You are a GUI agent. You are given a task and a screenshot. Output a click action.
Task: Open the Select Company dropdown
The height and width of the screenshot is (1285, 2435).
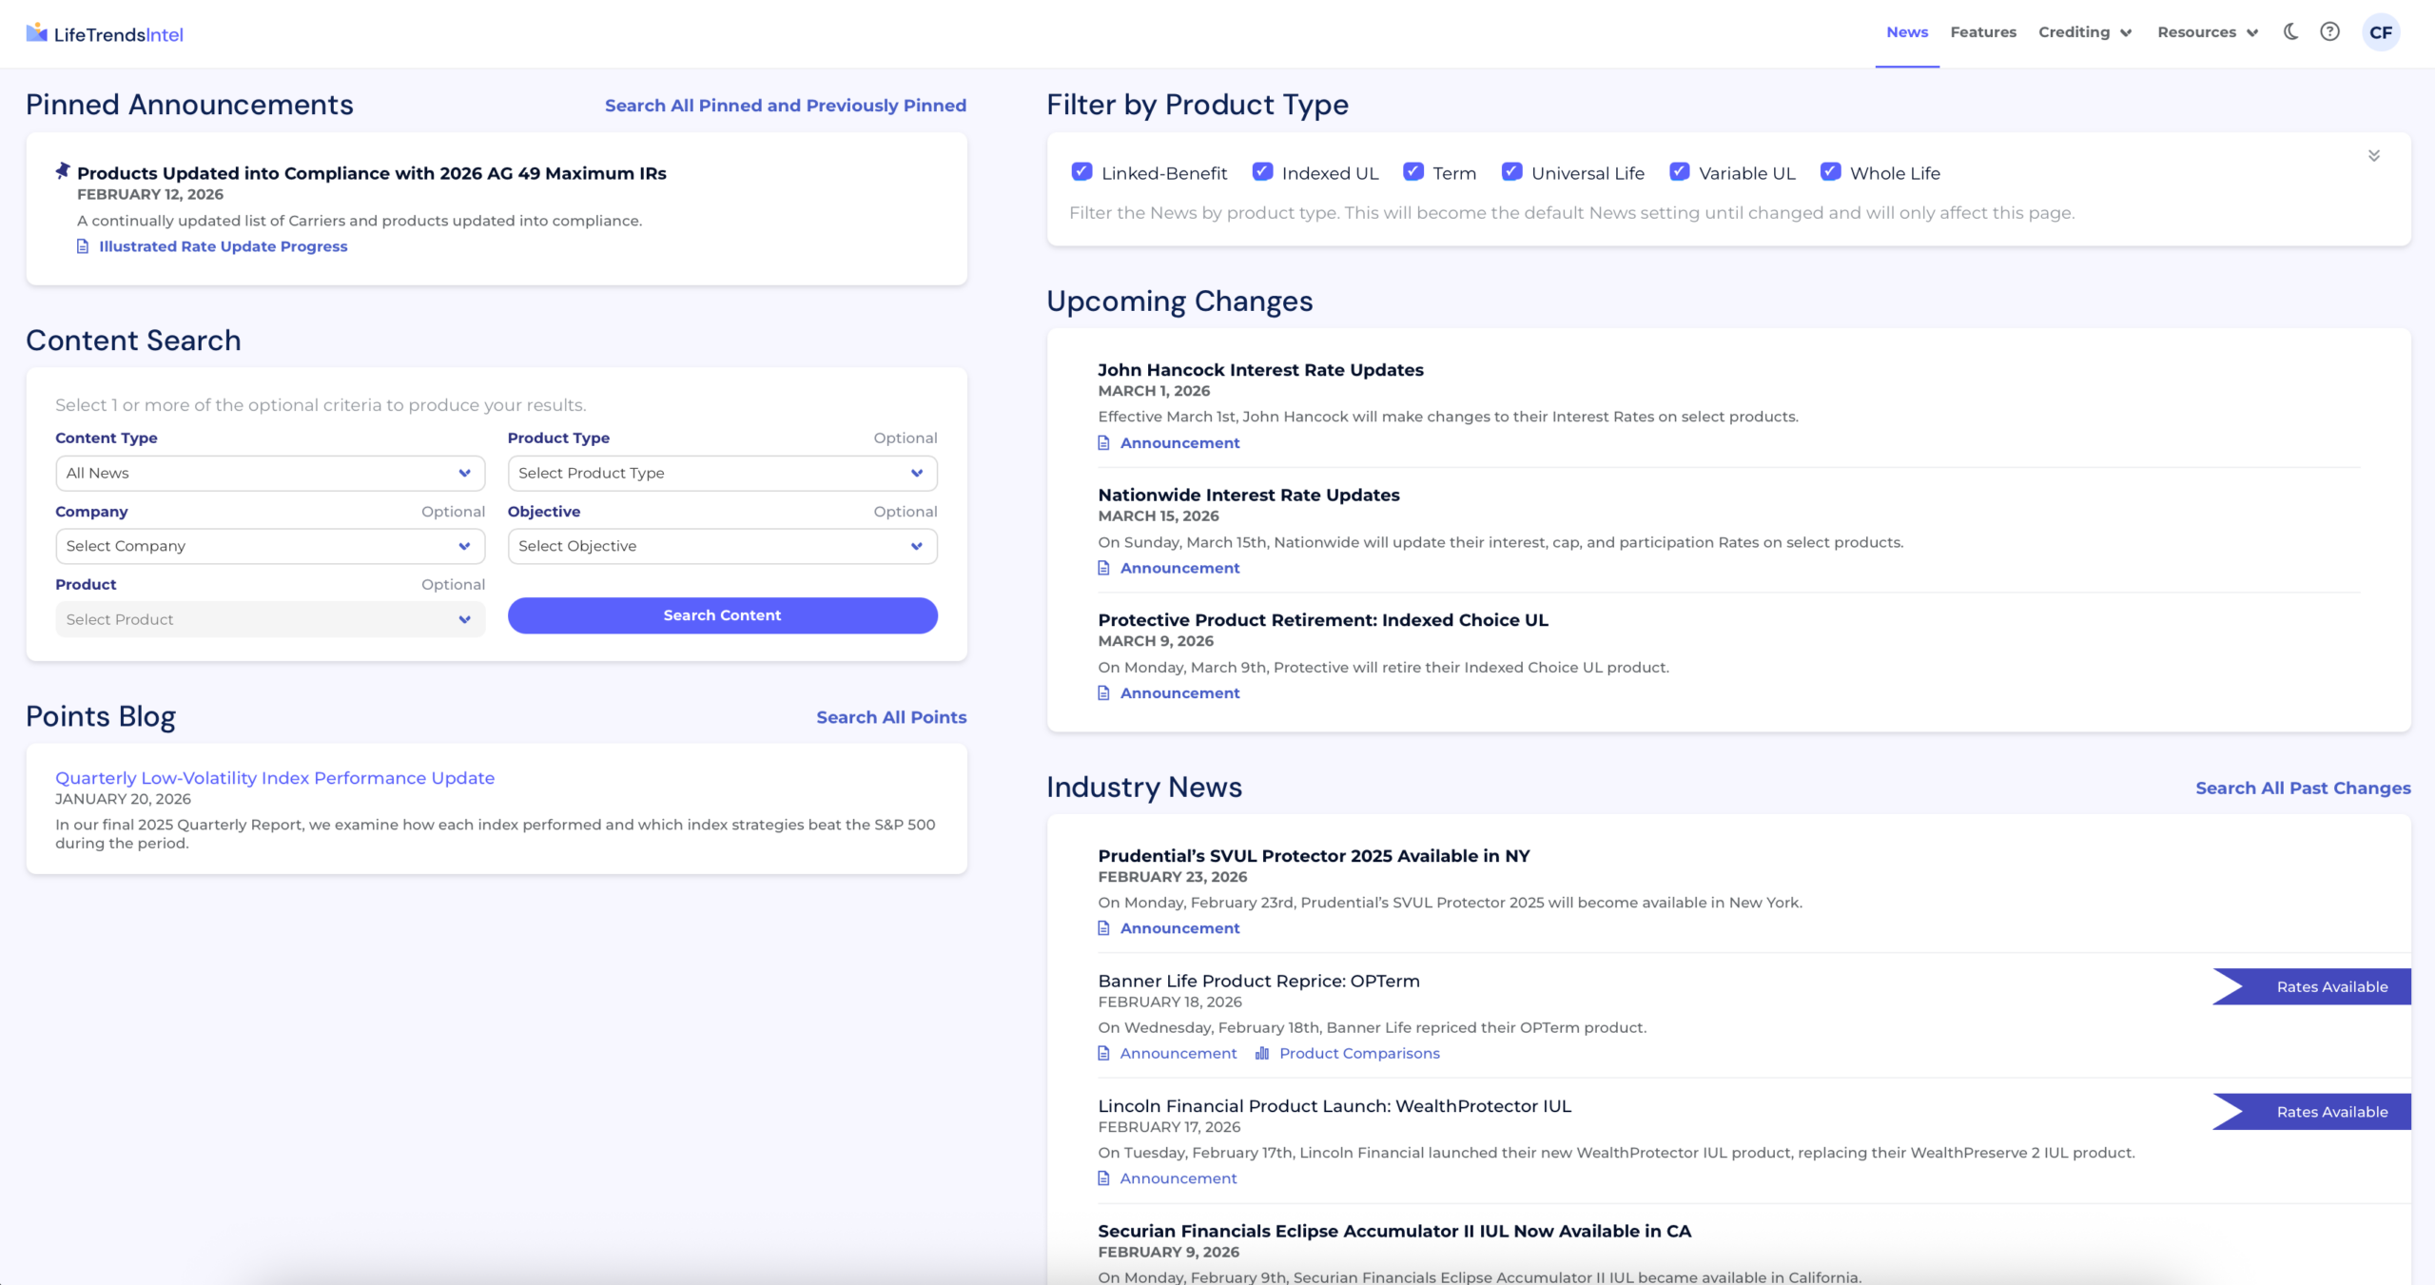click(270, 546)
